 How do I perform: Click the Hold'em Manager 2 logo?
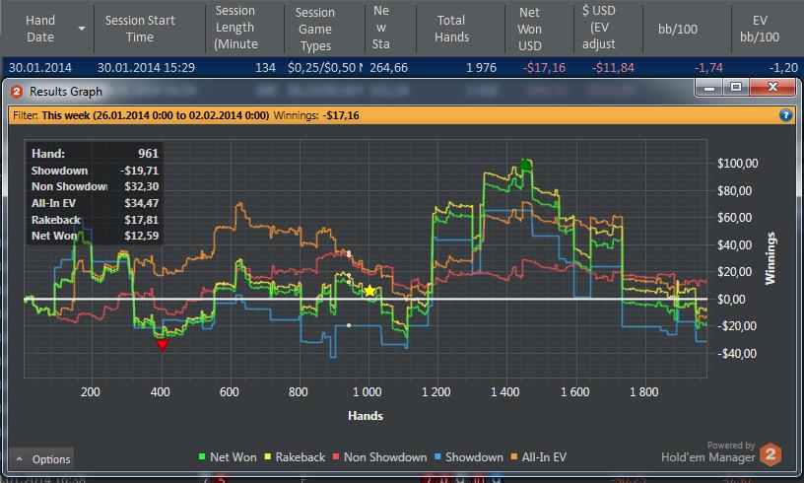click(x=770, y=453)
